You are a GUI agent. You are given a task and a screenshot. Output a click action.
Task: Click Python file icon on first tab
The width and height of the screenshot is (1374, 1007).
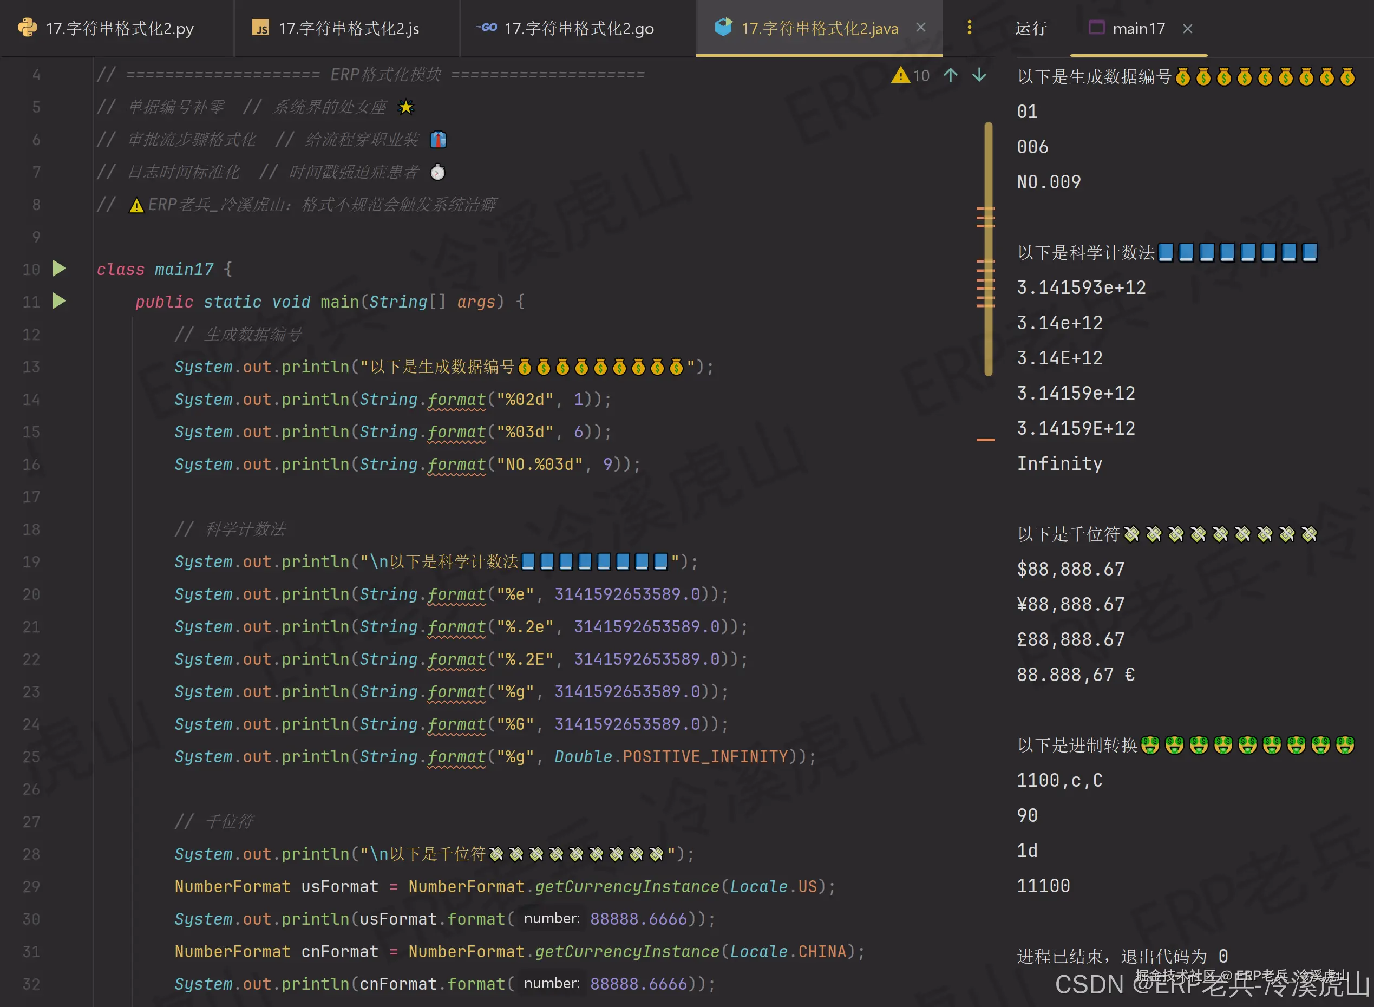[28, 28]
